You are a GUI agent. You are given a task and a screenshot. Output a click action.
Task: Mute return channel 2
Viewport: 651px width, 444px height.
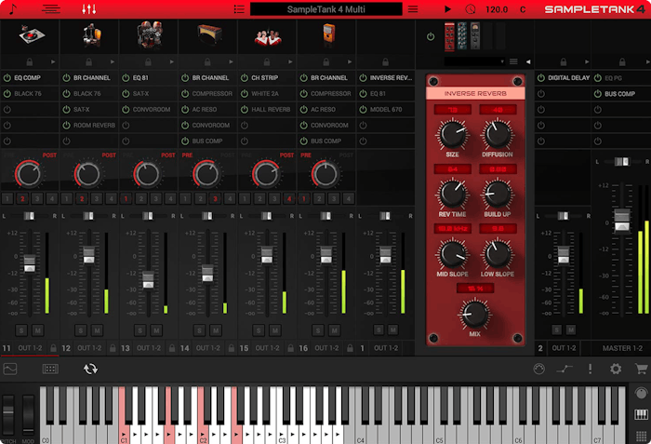tap(571, 330)
